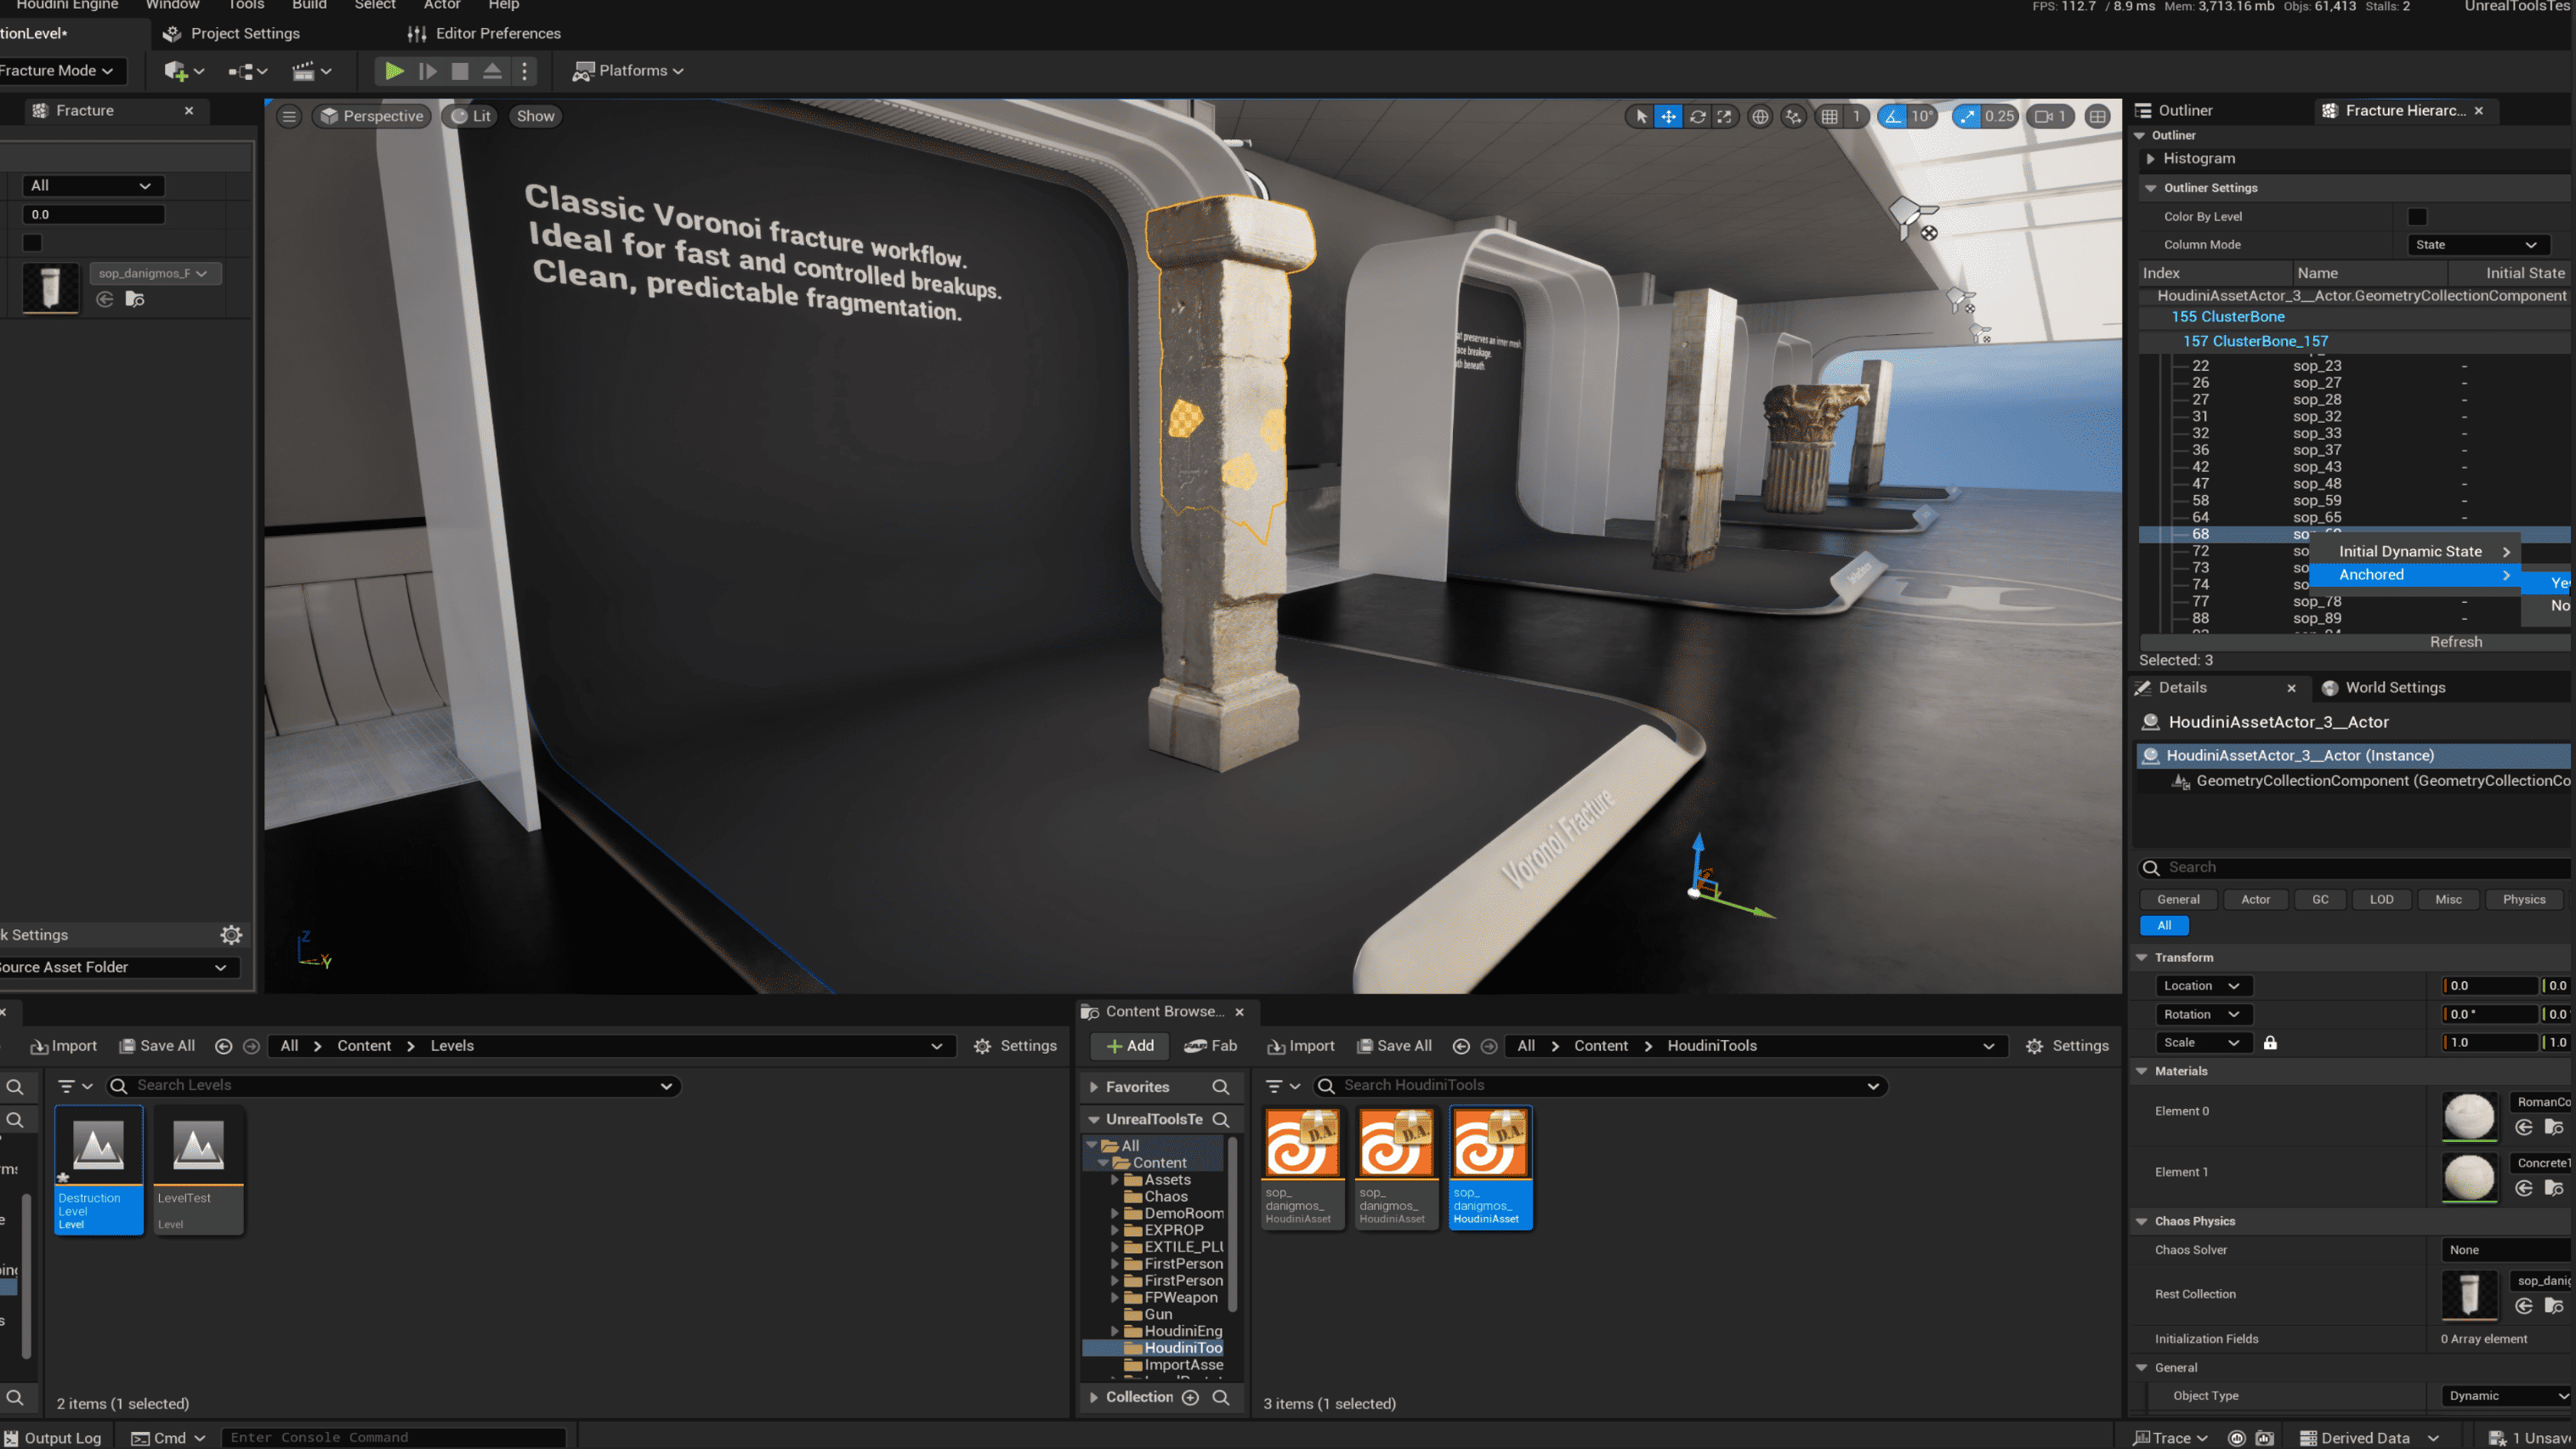Click the Refresh button in hierarchy

pyautogui.click(x=2455, y=642)
